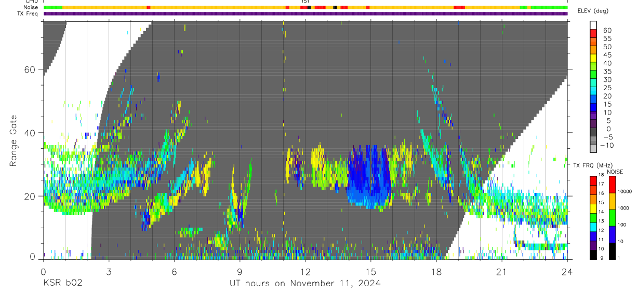Click the 'TX Freq' row label at top left
Viewport: 638px width, 294px height.
click(28, 13)
